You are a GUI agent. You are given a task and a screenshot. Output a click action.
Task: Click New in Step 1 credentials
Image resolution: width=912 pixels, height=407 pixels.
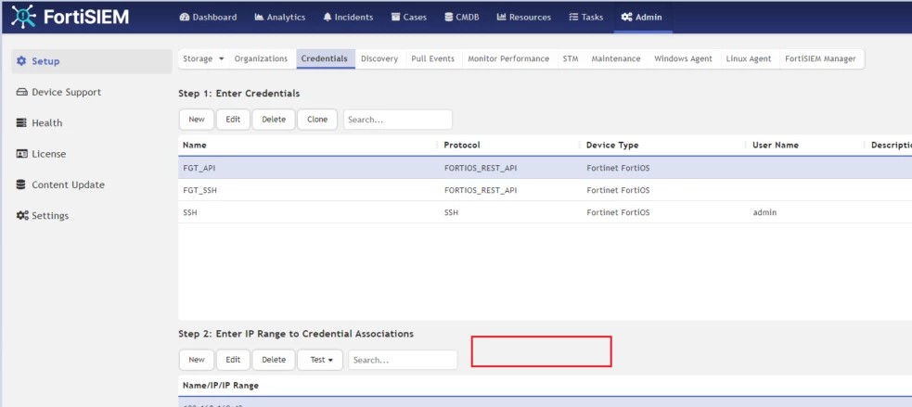pyautogui.click(x=197, y=120)
